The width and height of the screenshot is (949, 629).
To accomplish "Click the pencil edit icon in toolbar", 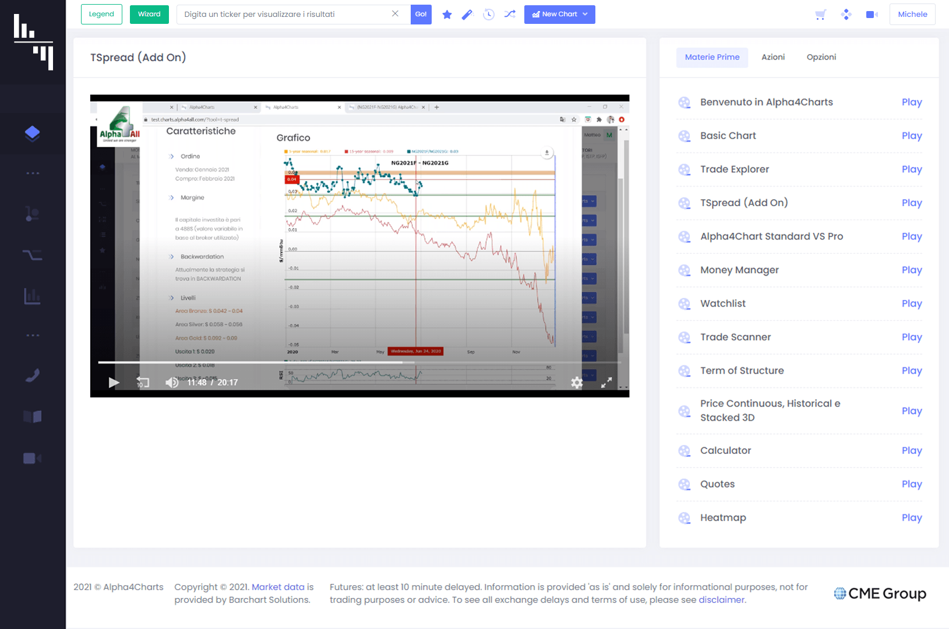I will point(467,15).
